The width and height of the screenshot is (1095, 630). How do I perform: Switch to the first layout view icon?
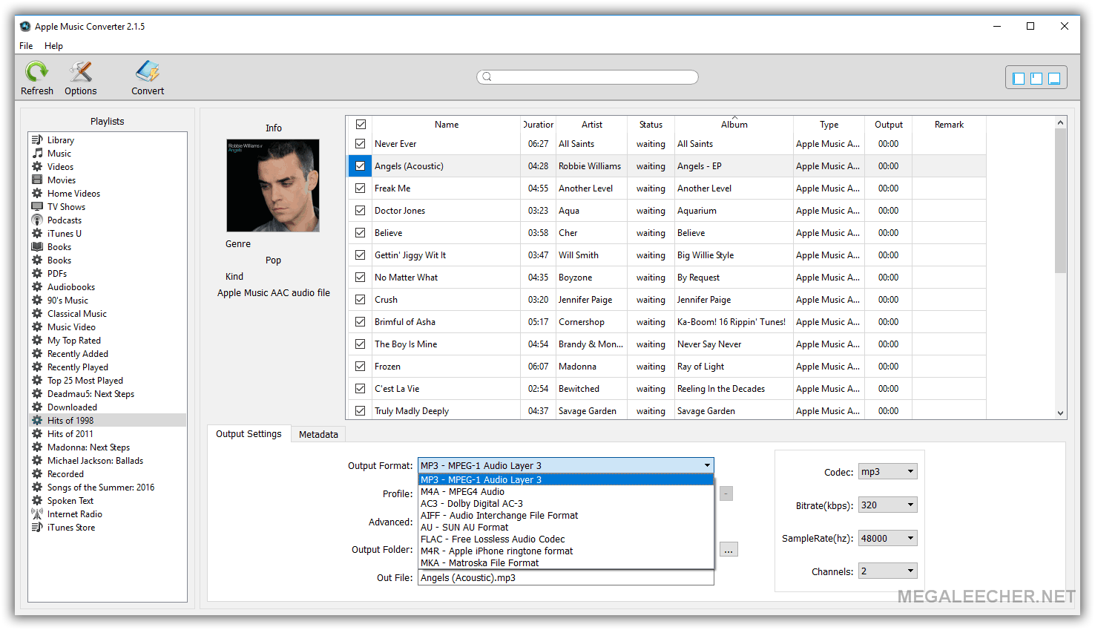point(1019,78)
